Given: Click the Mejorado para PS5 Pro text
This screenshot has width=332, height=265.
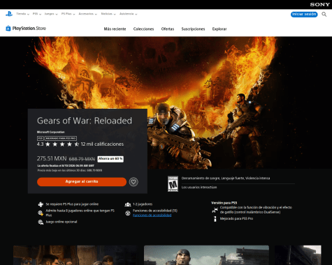Looking at the screenshot, I should [x=236, y=218].
